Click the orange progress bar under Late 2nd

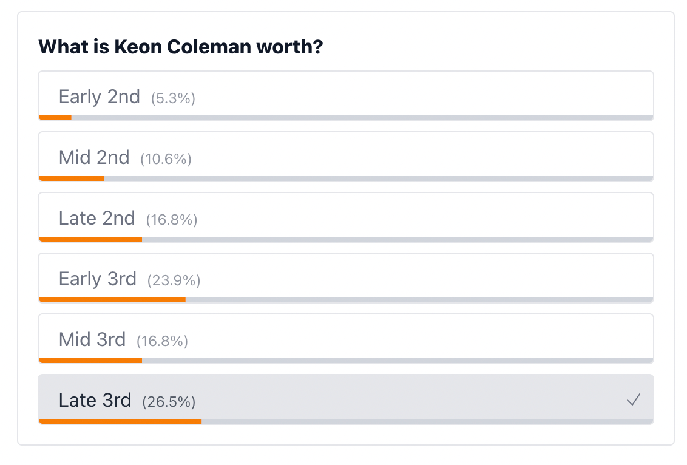tap(90, 239)
